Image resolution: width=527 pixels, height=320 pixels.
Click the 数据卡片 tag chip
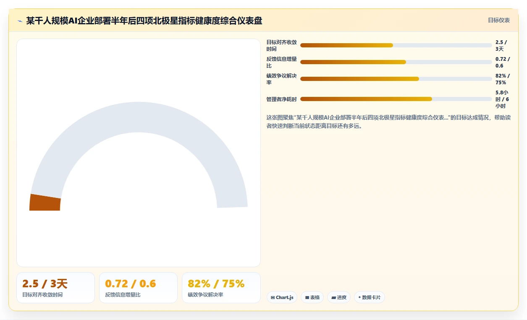(370, 297)
